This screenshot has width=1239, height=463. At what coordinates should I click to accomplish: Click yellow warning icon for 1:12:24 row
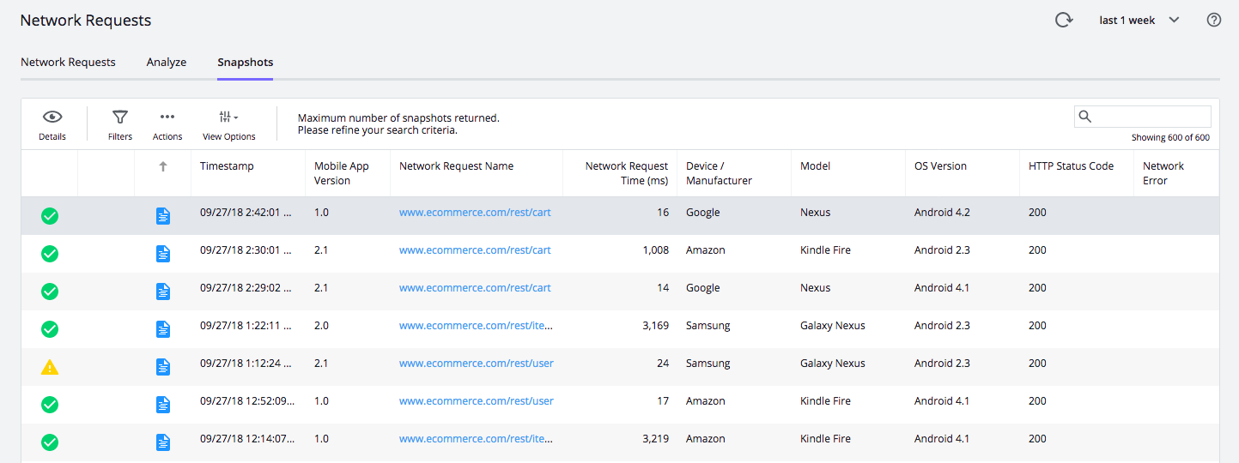tap(50, 367)
